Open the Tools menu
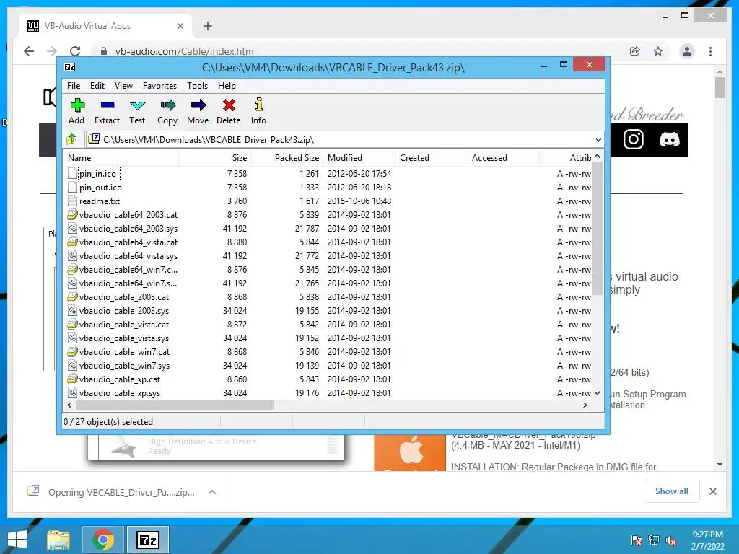This screenshot has width=739, height=554. 198,86
